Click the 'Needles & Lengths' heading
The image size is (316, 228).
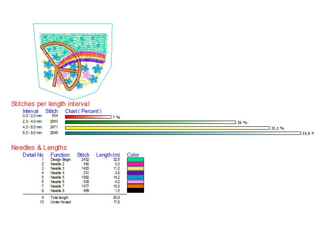(x=39, y=147)
